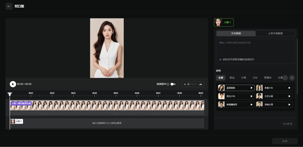Select the 职业 voice category

click(232, 78)
